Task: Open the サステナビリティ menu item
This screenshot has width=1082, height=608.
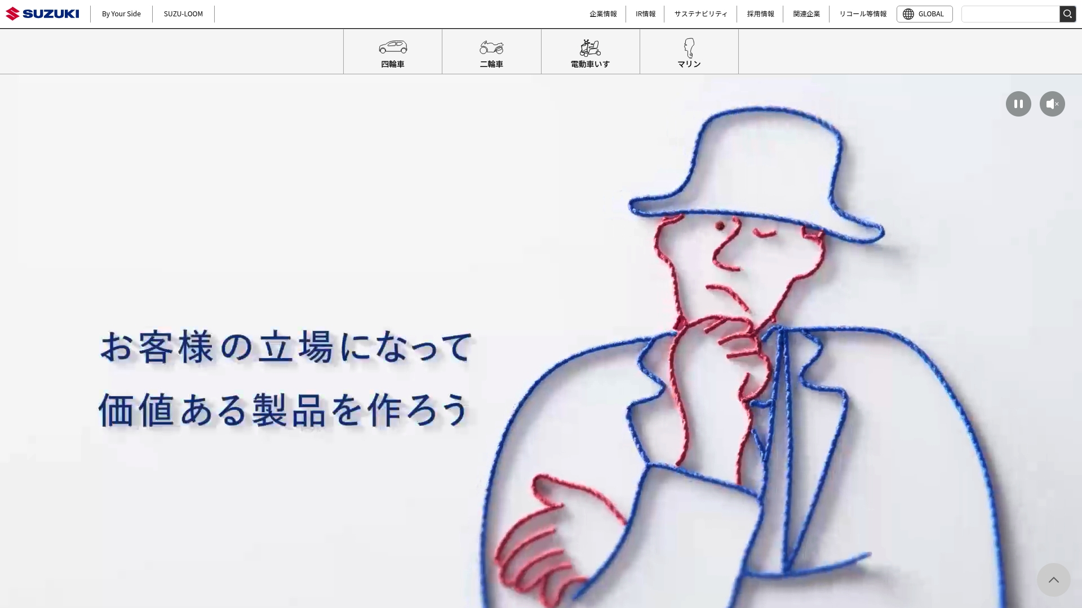Action: coord(700,14)
